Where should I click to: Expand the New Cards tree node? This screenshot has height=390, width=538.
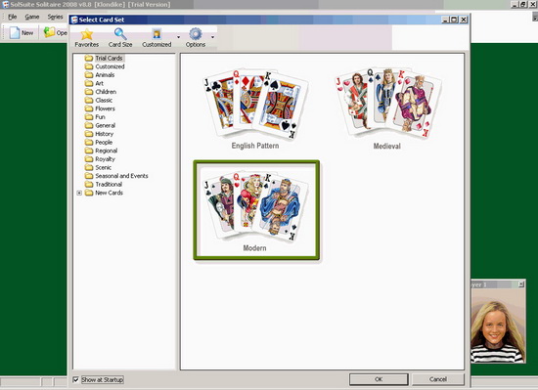click(x=79, y=193)
